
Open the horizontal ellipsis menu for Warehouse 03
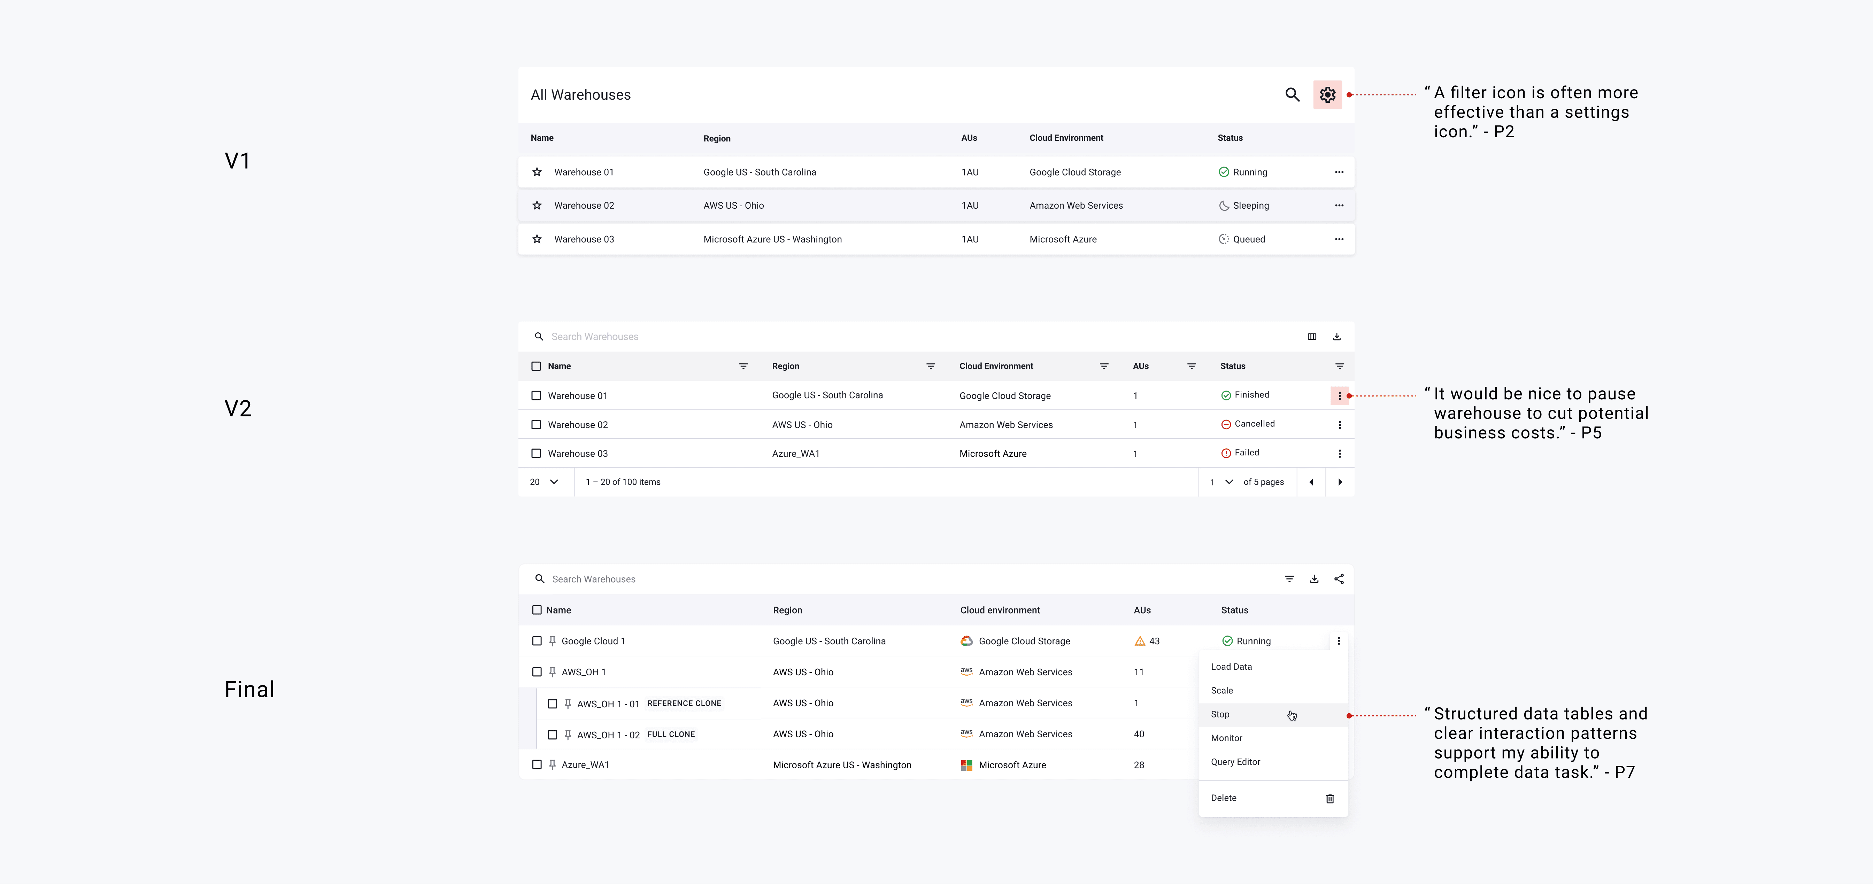tap(1339, 239)
